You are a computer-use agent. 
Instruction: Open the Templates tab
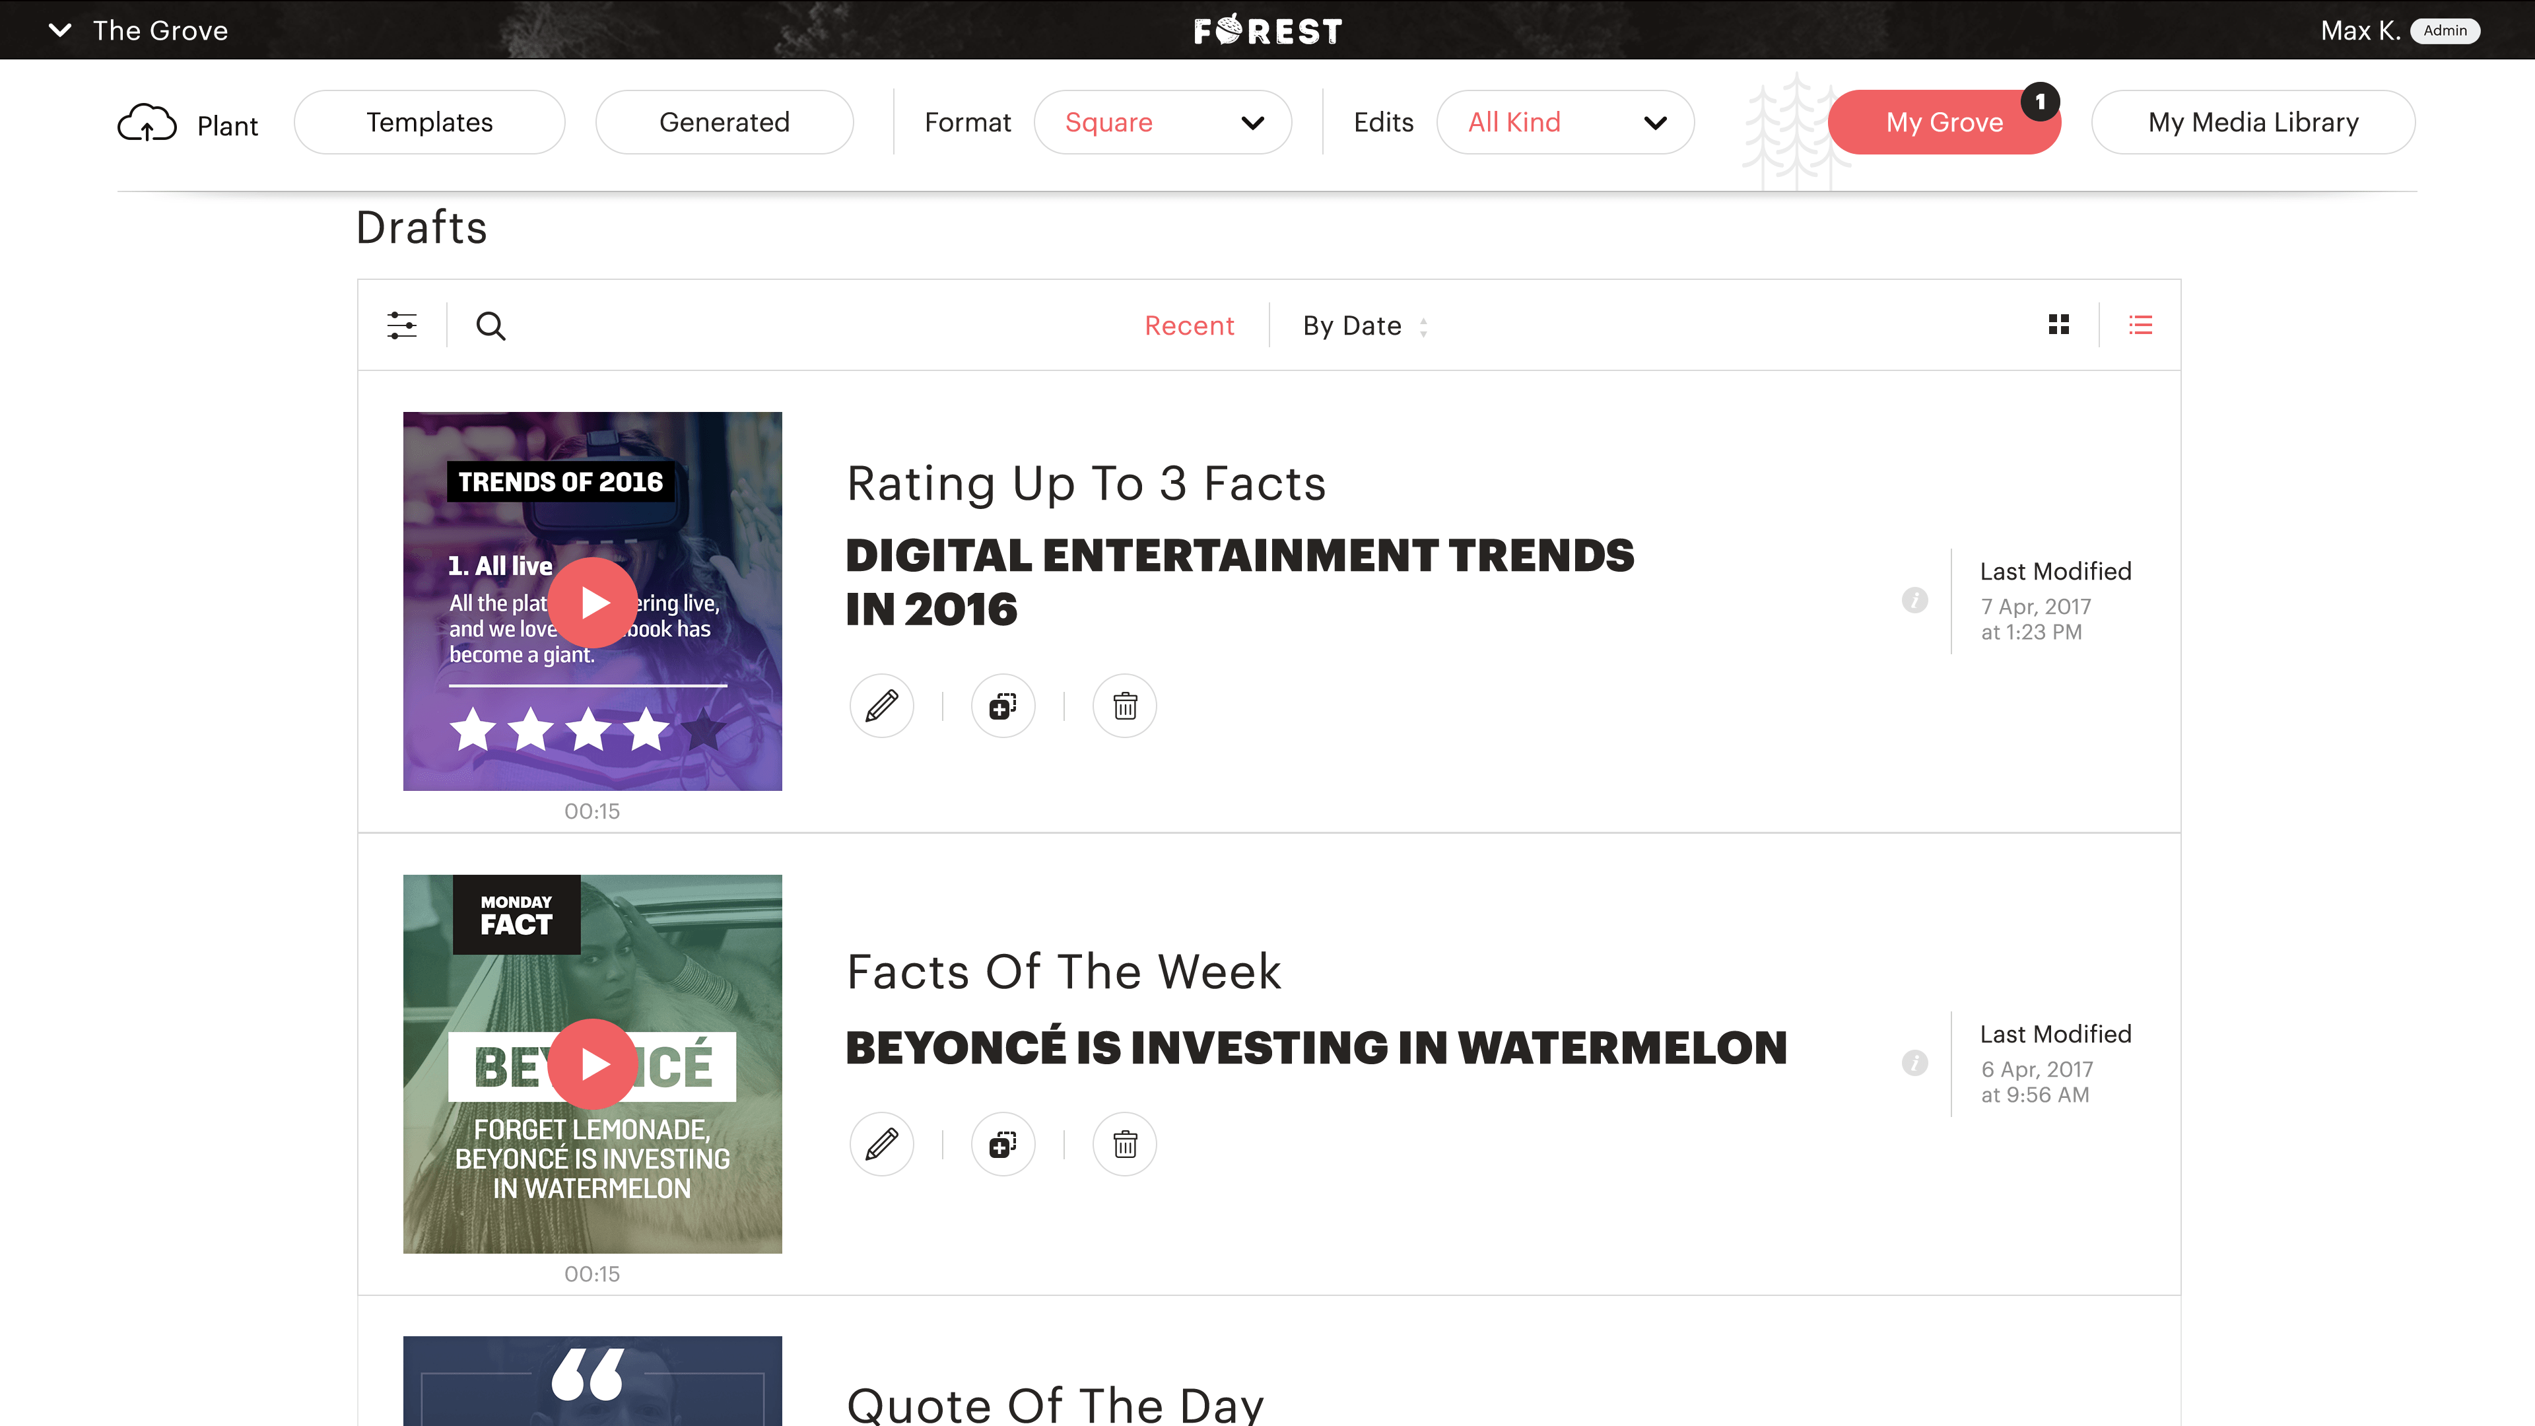click(429, 122)
